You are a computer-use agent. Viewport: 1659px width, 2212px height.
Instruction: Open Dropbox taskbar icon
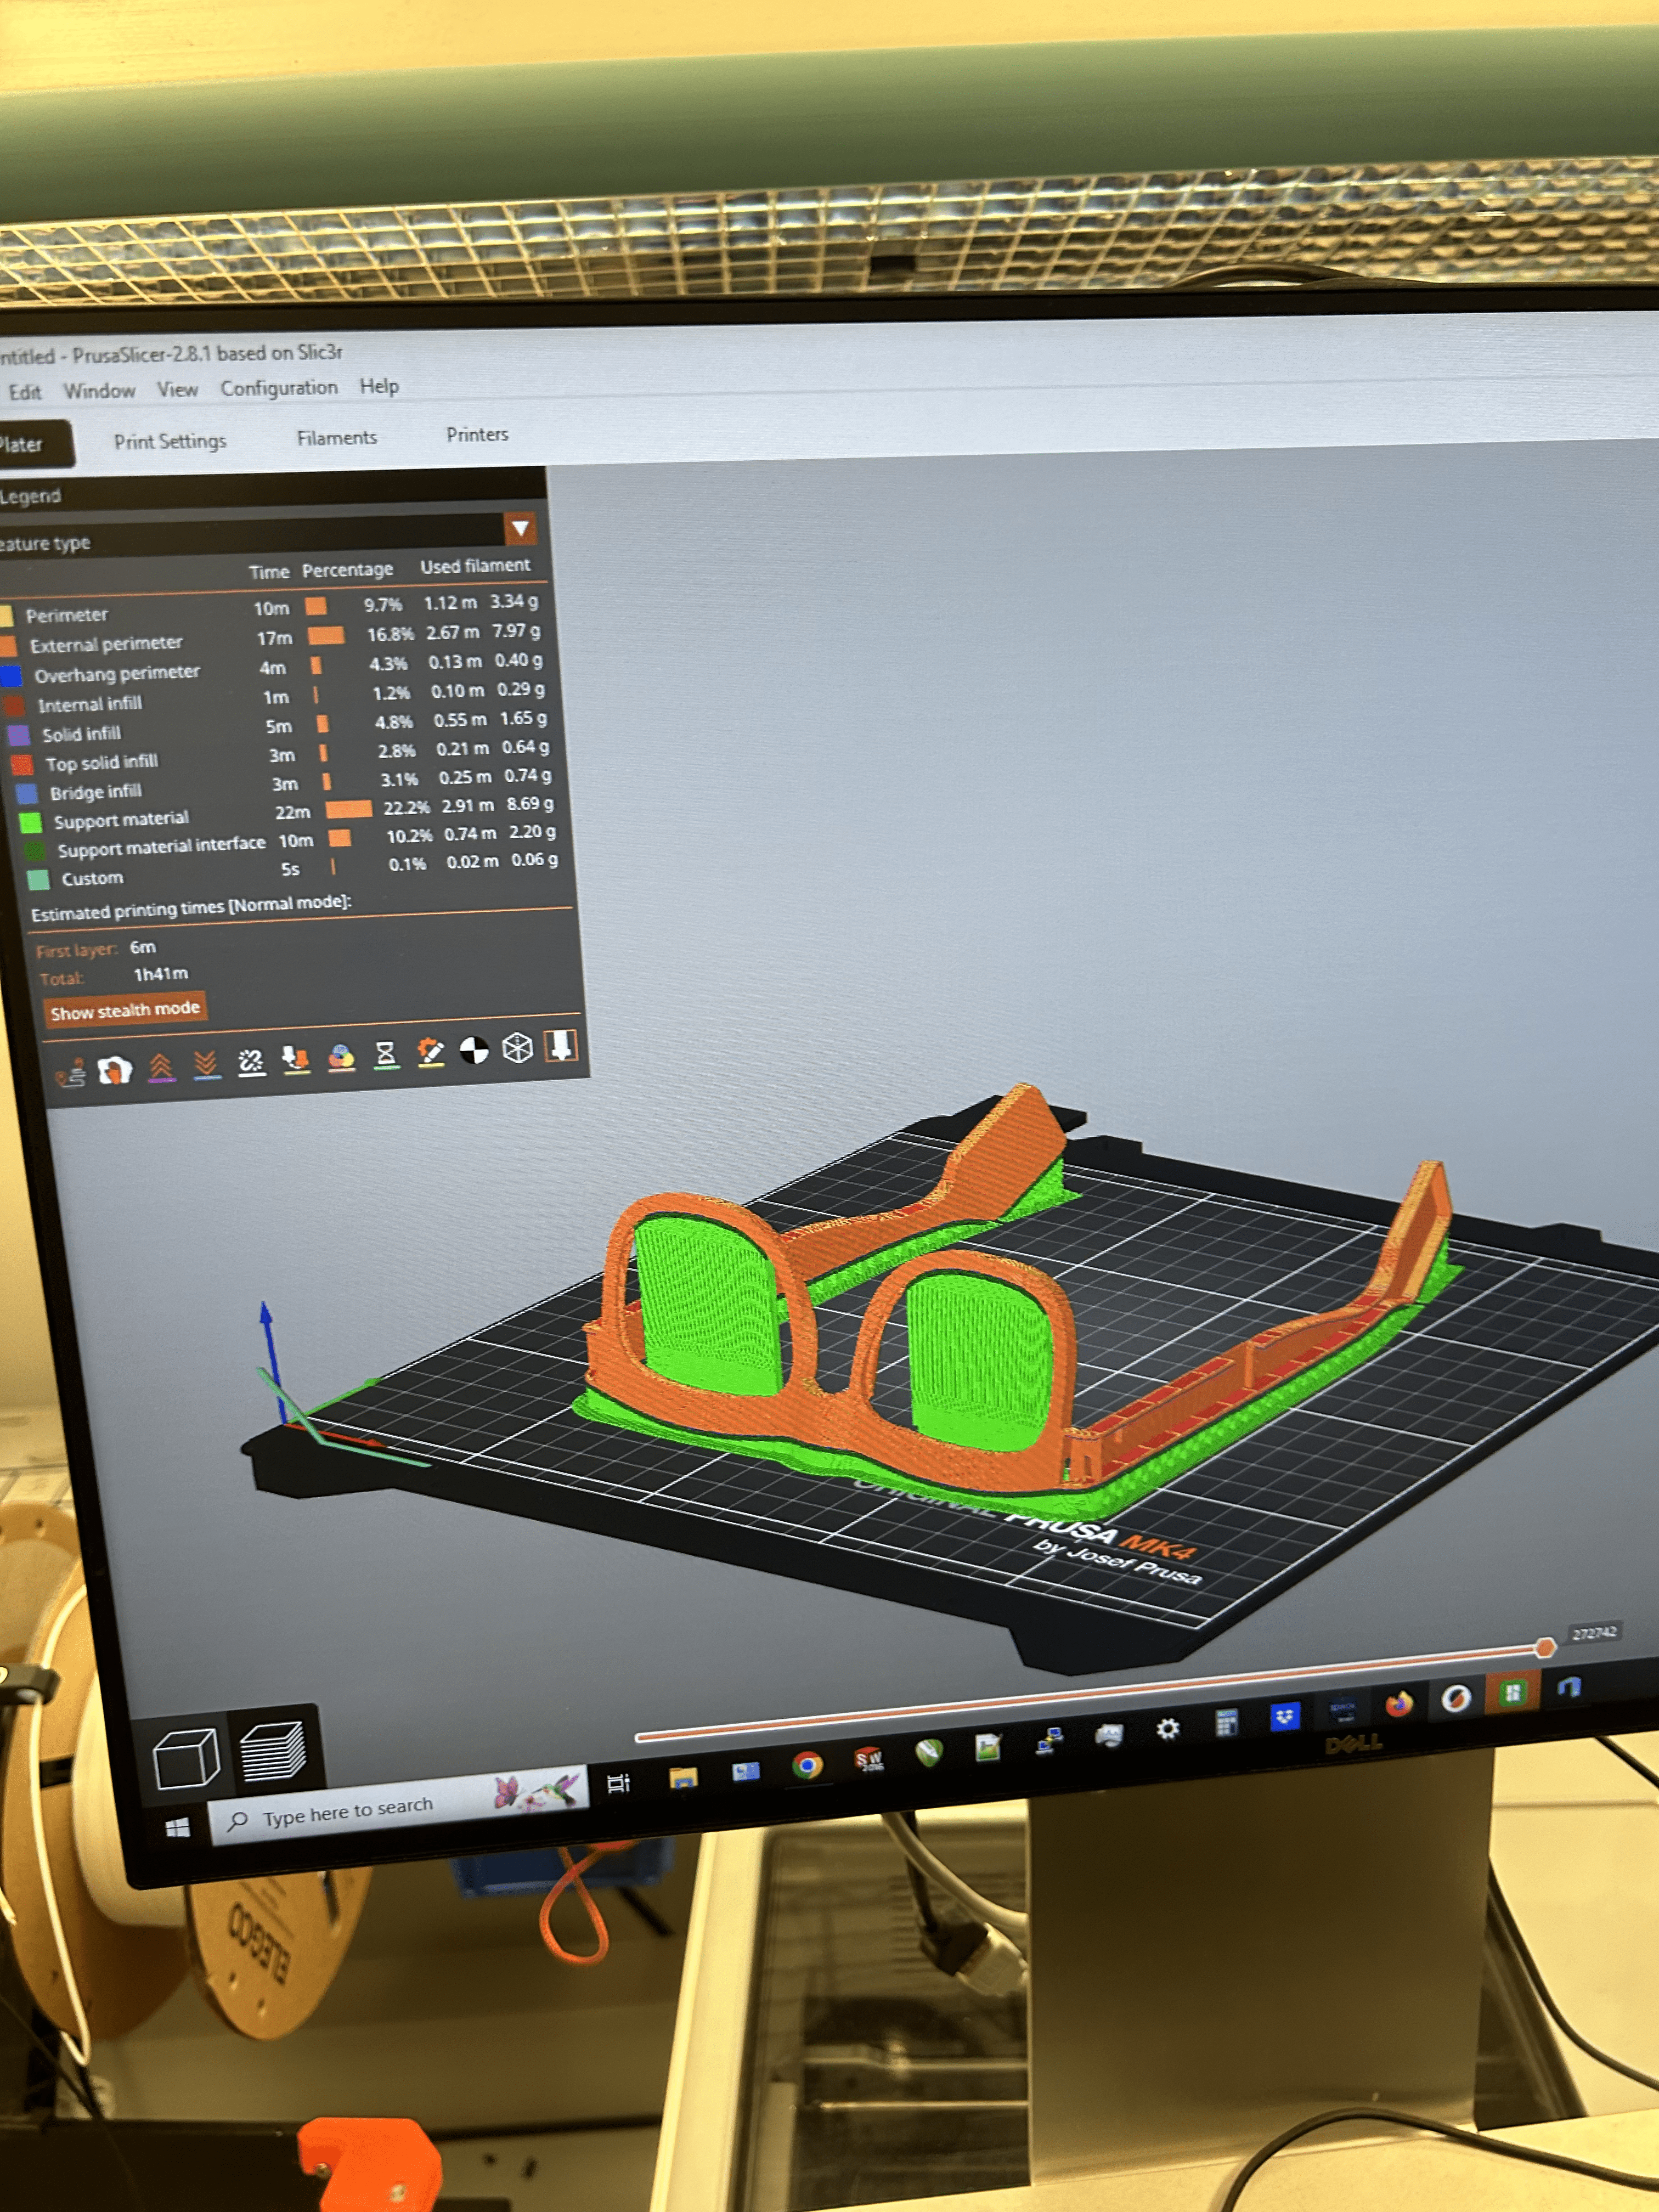(1284, 1717)
